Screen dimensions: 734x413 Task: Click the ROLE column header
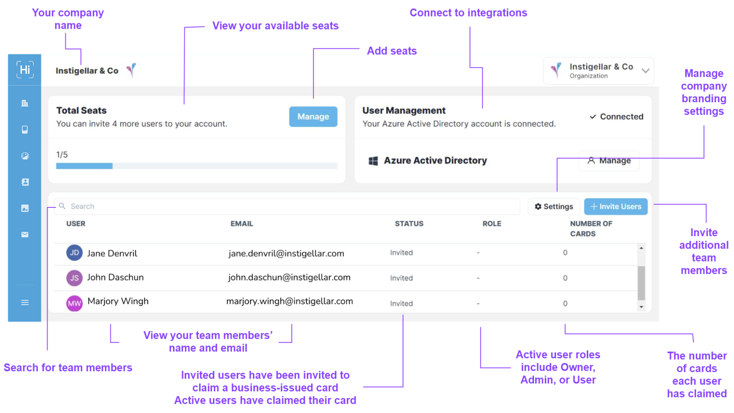[492, 224]
